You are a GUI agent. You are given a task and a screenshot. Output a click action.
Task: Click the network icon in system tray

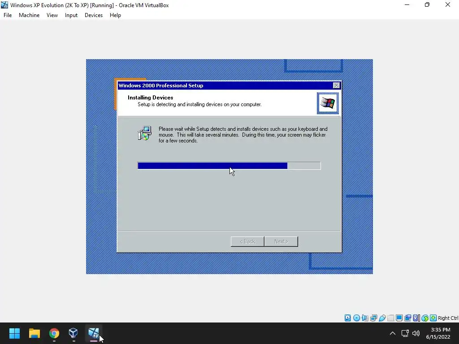point(405,333)
